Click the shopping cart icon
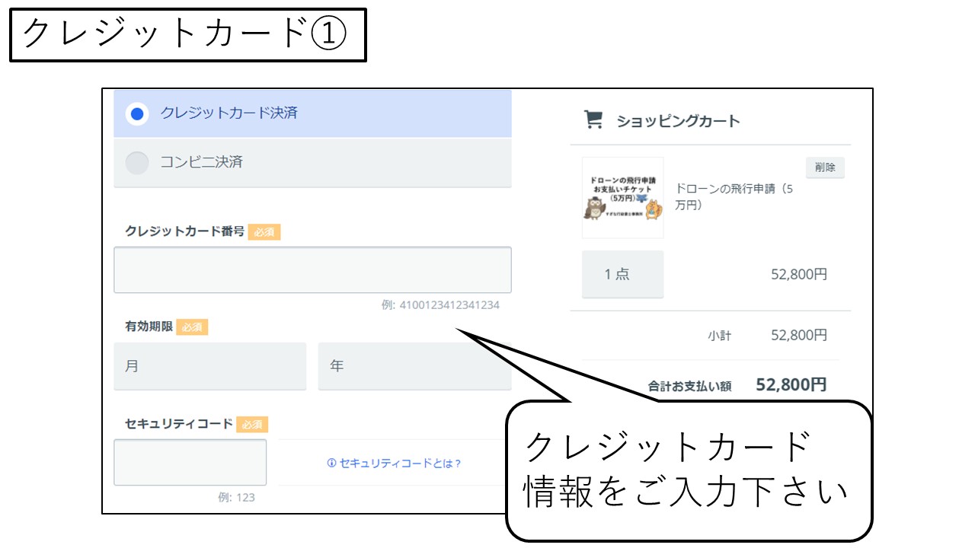Screen dimensions: 975x548 [593, 119]
